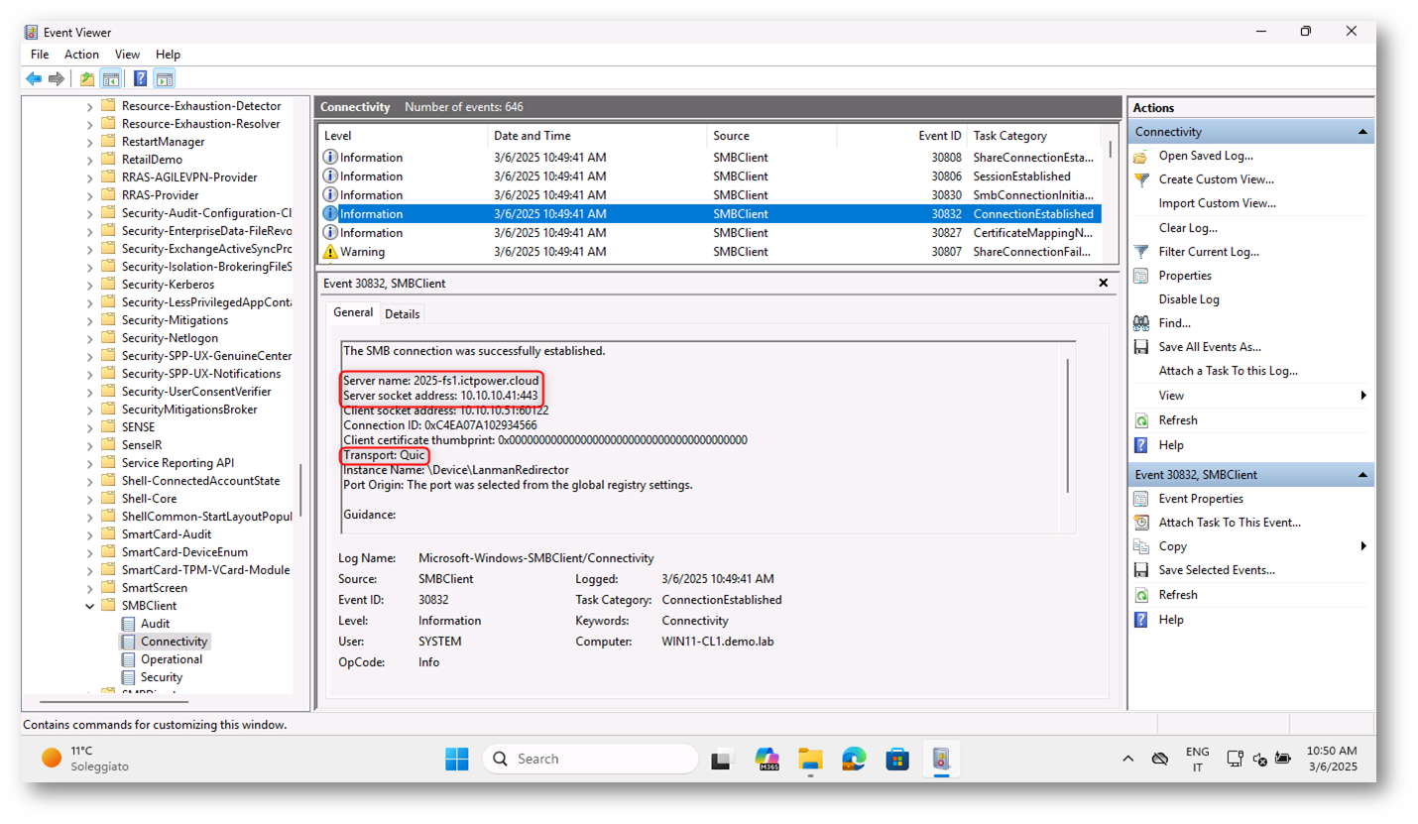Collapse the Connectivity actions section
This screenshot has height=824, width=1418.
(1363, 132)
